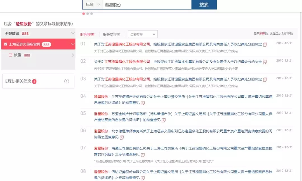Click the PDF icon of result 02
This screenshot has height=181, width=302.
265,62
